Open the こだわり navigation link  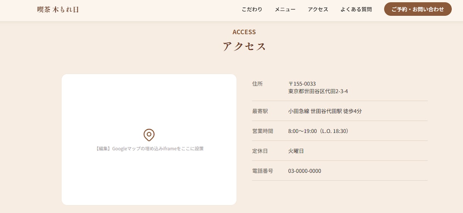coord(252,9)
